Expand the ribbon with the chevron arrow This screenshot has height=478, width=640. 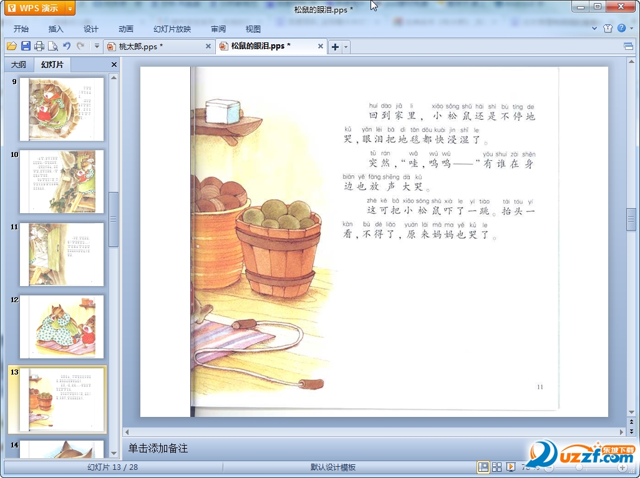point(594,28)
